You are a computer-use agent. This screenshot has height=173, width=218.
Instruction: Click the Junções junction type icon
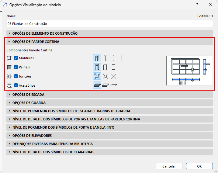[x=9, y=76]
